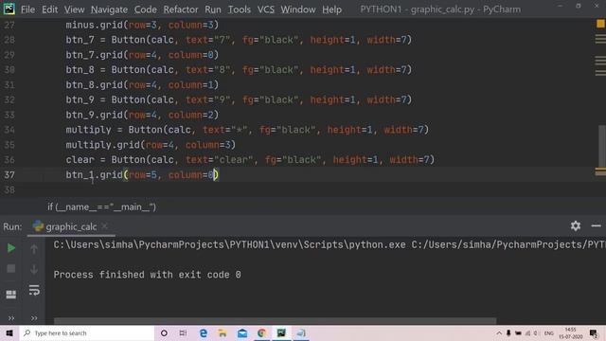Open the Help menu
The image size is (606, 341).
tap(331, 9)
